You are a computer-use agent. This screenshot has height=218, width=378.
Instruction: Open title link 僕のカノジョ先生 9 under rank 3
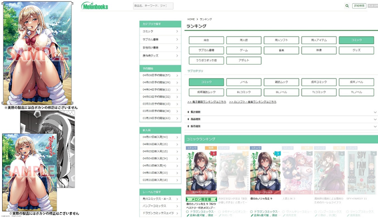261,199
